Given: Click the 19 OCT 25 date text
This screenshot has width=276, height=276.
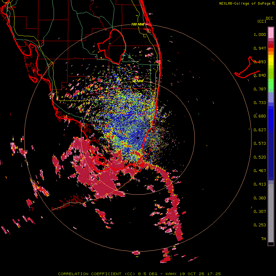Looking at the screenshot, I should point(192,274).
